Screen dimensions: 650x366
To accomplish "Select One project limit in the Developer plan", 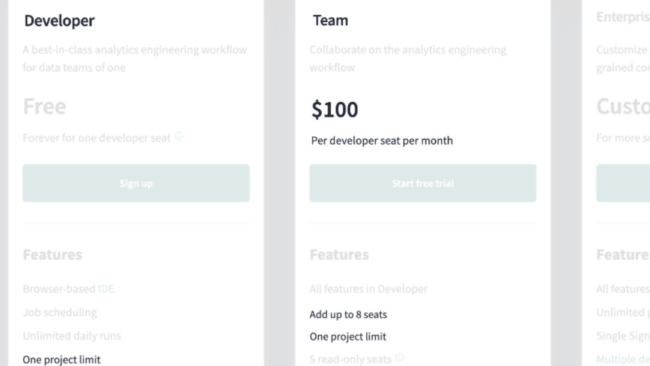I will [62, 359].
